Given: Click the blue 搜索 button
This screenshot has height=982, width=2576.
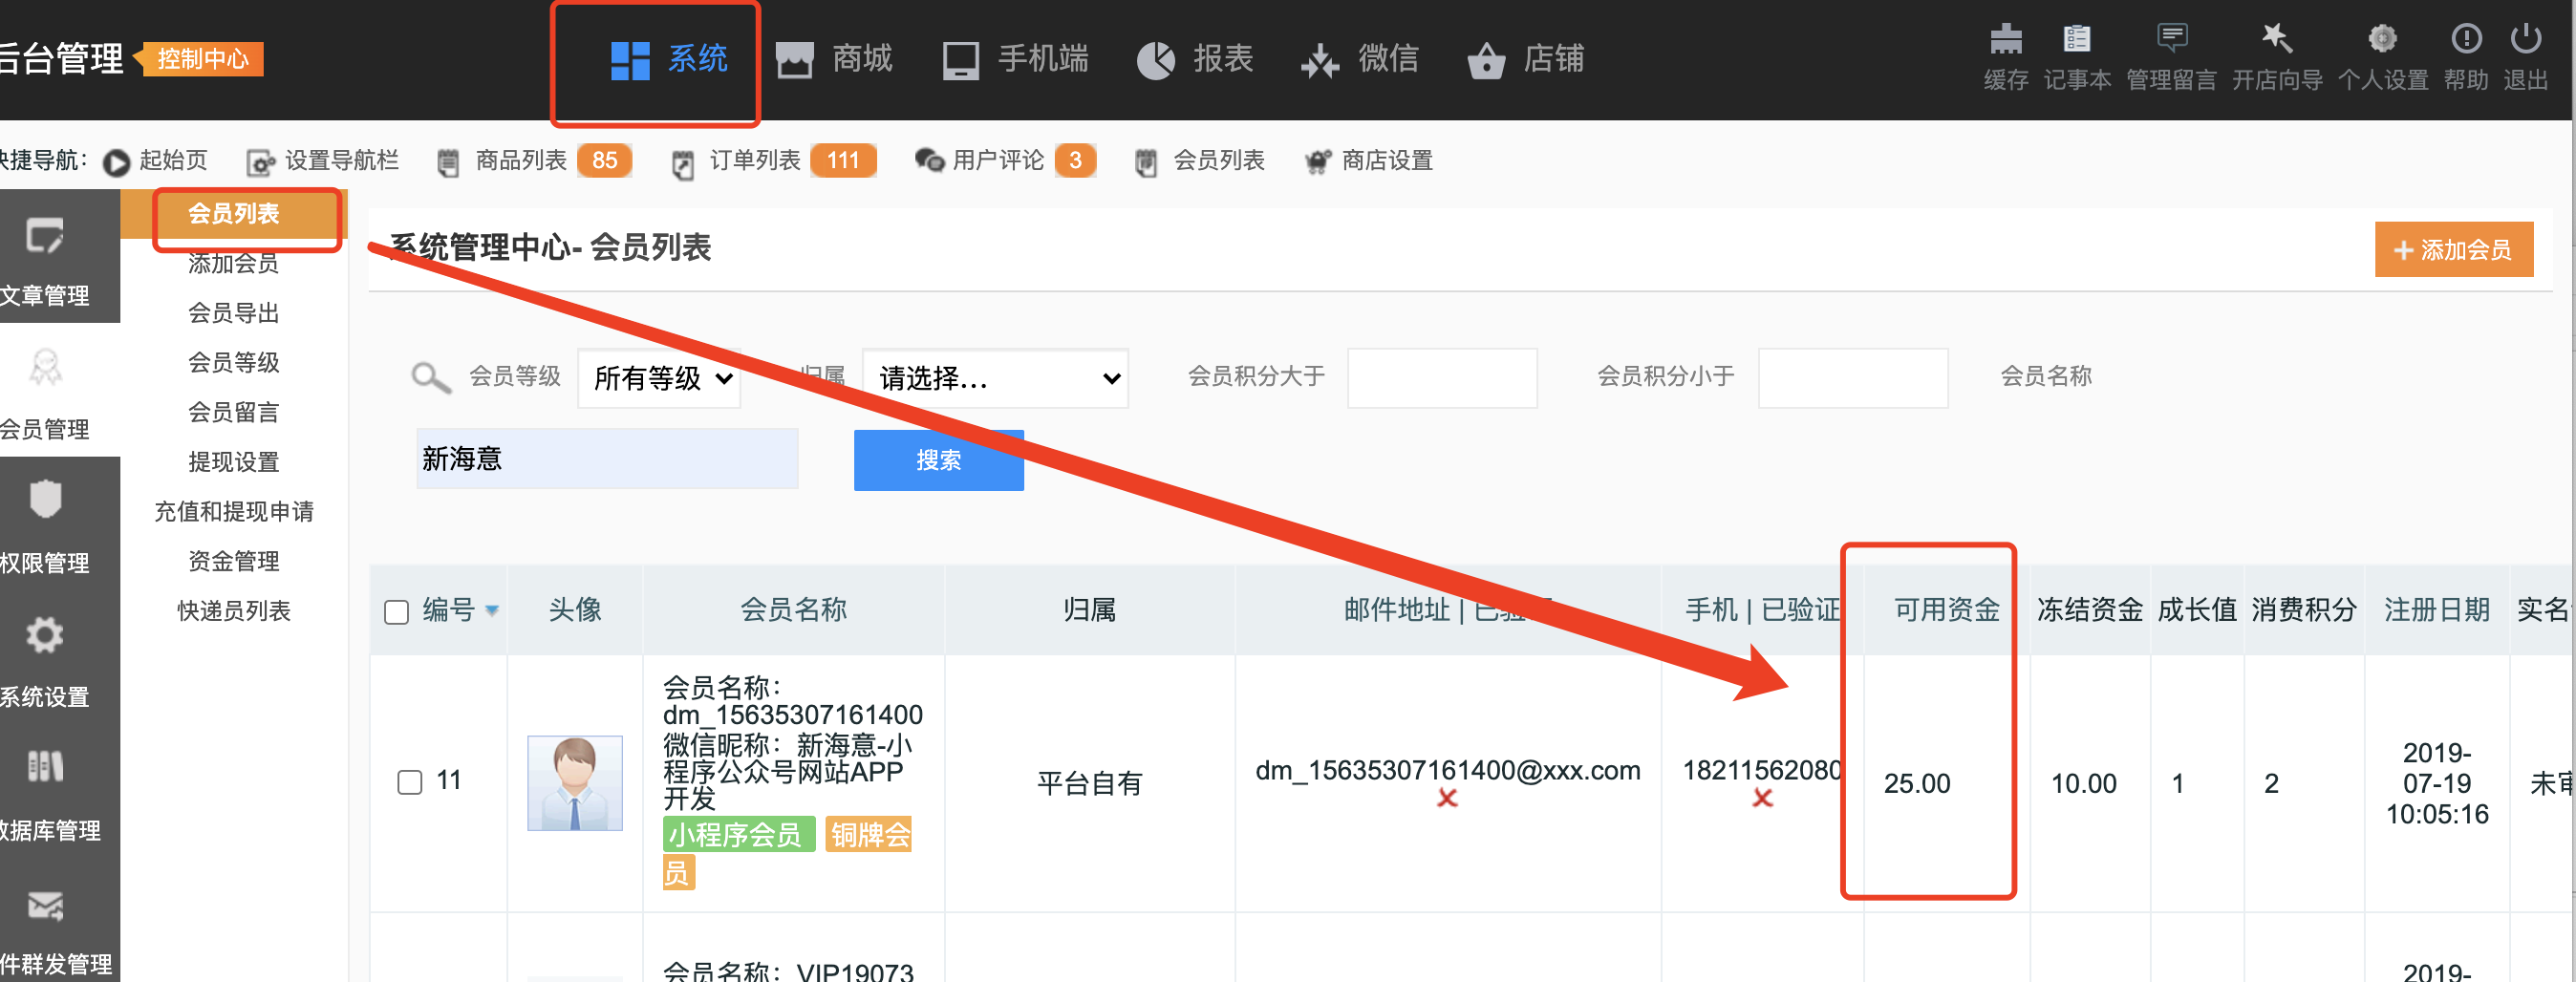Looking at the screenshot, I should click(938, 460).
